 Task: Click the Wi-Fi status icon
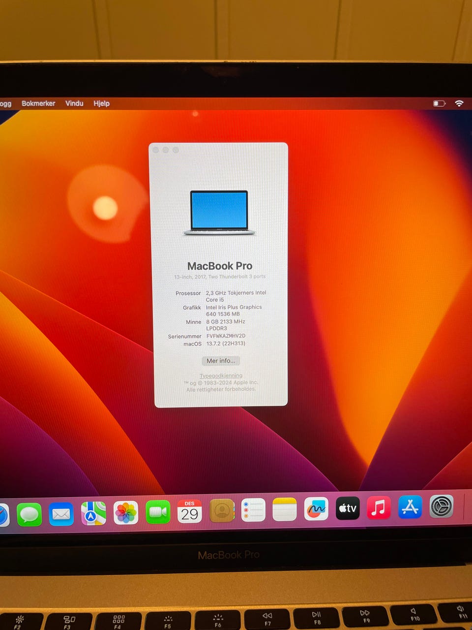pos(459,103)
